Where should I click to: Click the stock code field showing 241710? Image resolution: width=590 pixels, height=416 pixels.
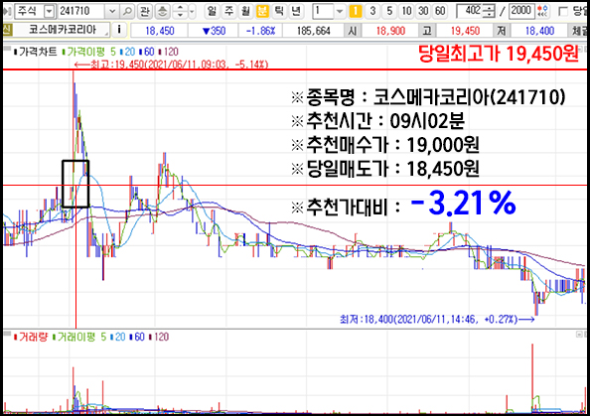(x=80, y=11)
